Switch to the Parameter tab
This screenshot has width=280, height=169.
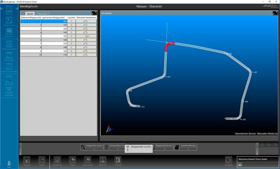tap(43, 14)
